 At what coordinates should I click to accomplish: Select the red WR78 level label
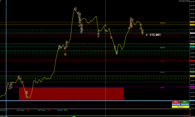click(163, 61)
